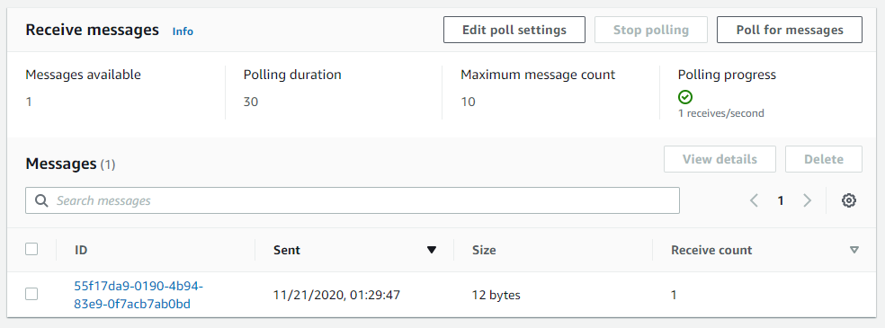This screenshot has width=885, height=328.
Task: Click the View details button
Action: tap(720, 159)
